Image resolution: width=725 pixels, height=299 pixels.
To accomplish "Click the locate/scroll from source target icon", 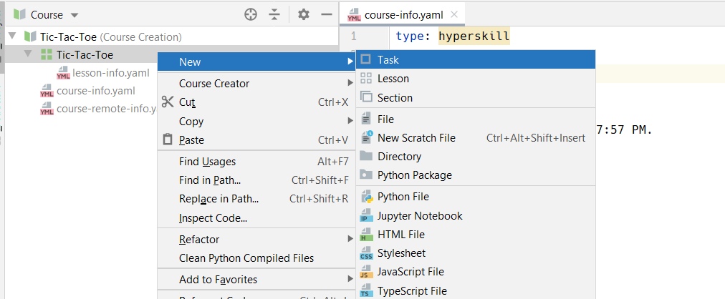I will (x=250, y=14).
